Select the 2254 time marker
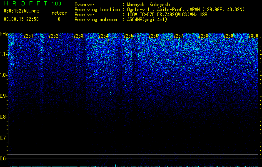 click(103, 36)
